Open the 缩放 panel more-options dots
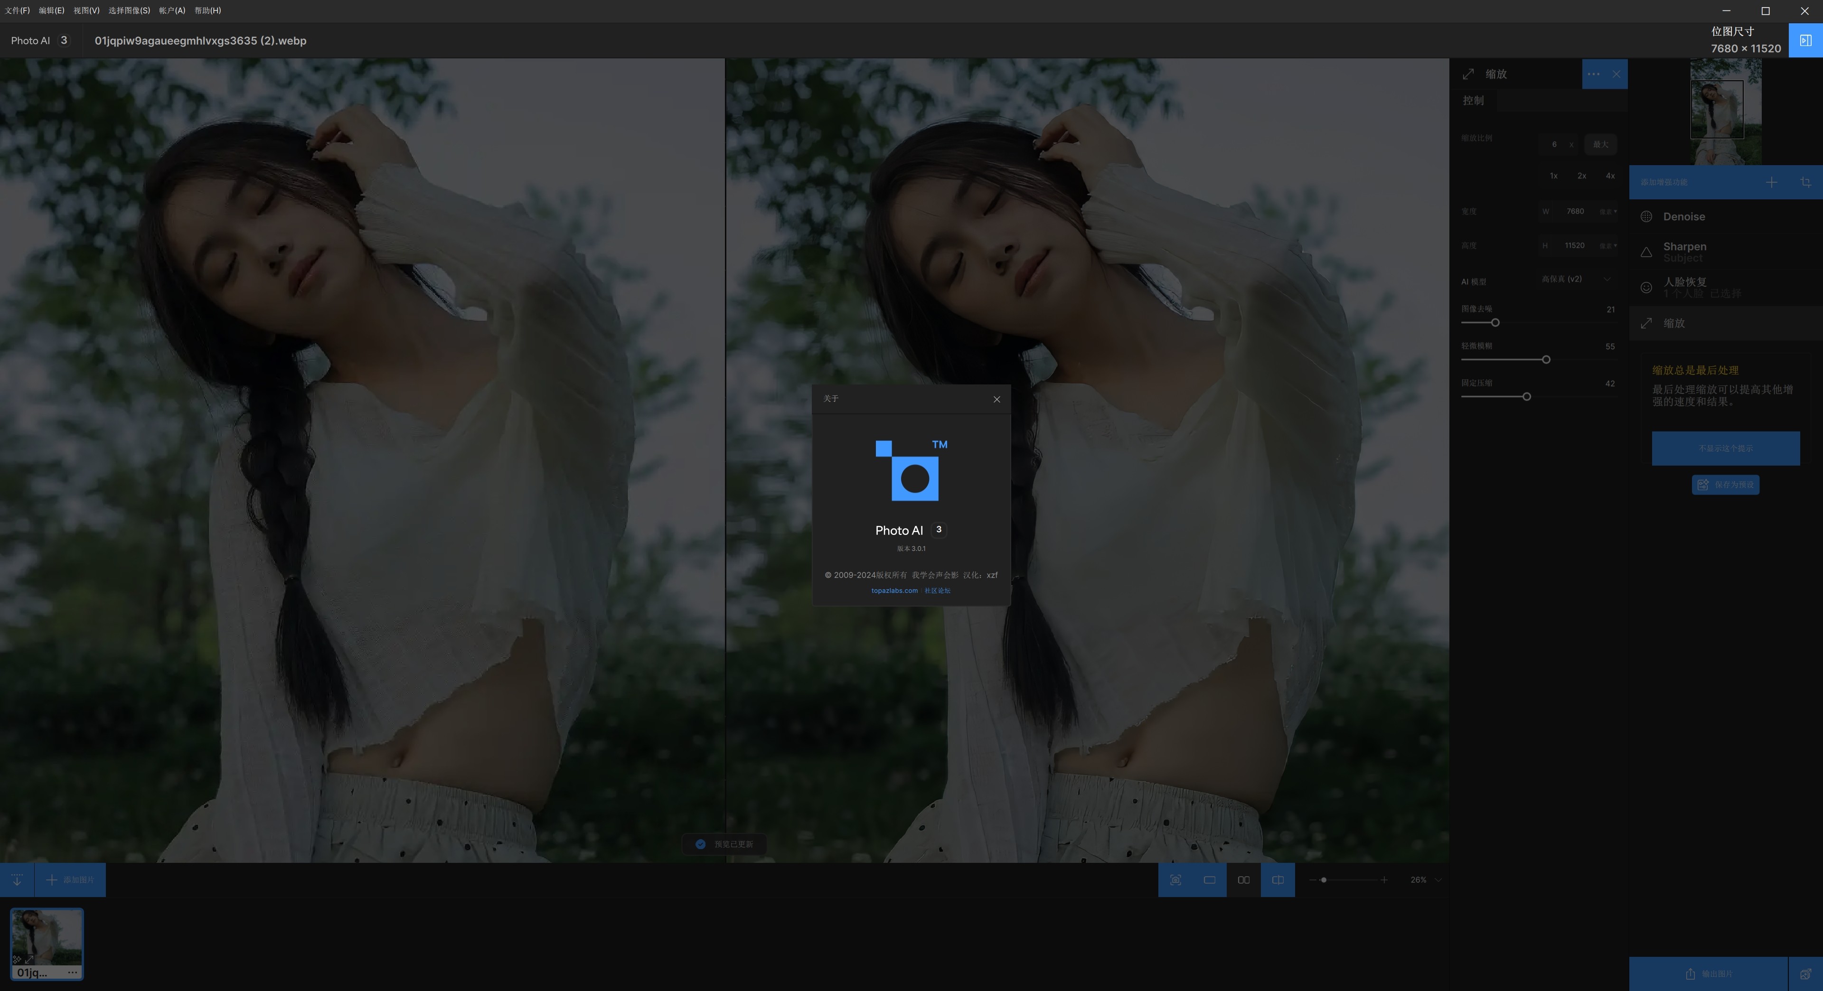Screen dimensions: 1823x991 click(1593, 74)
